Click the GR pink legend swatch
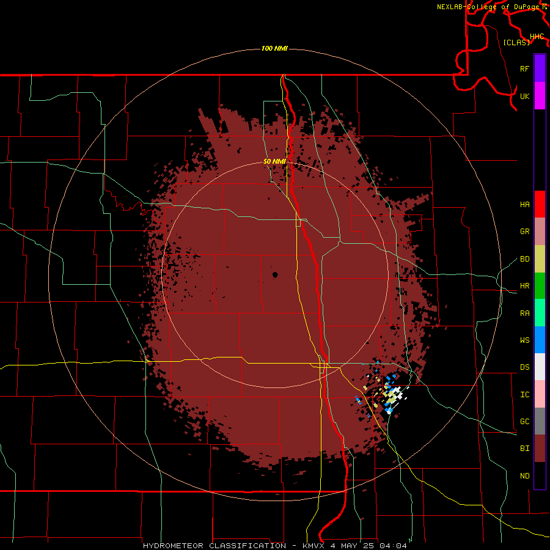This screenshot has width=550, height=550. pos(540,232)
